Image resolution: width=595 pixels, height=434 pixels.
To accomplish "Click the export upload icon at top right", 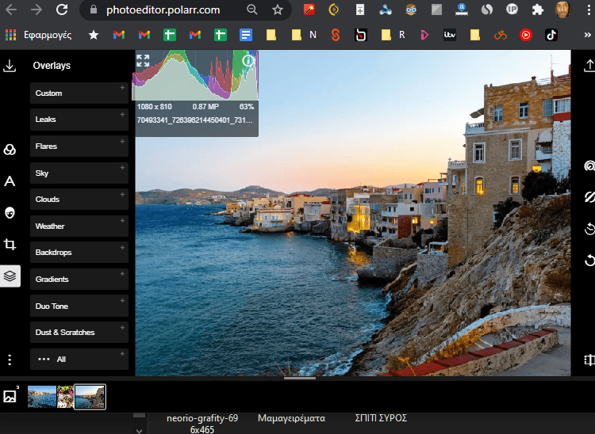I will [589, 66].
